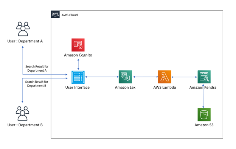Click the 'User : Department B' label
Image resolution: width=236 pixels, height=149 pixels.
[x=25, y=125]
